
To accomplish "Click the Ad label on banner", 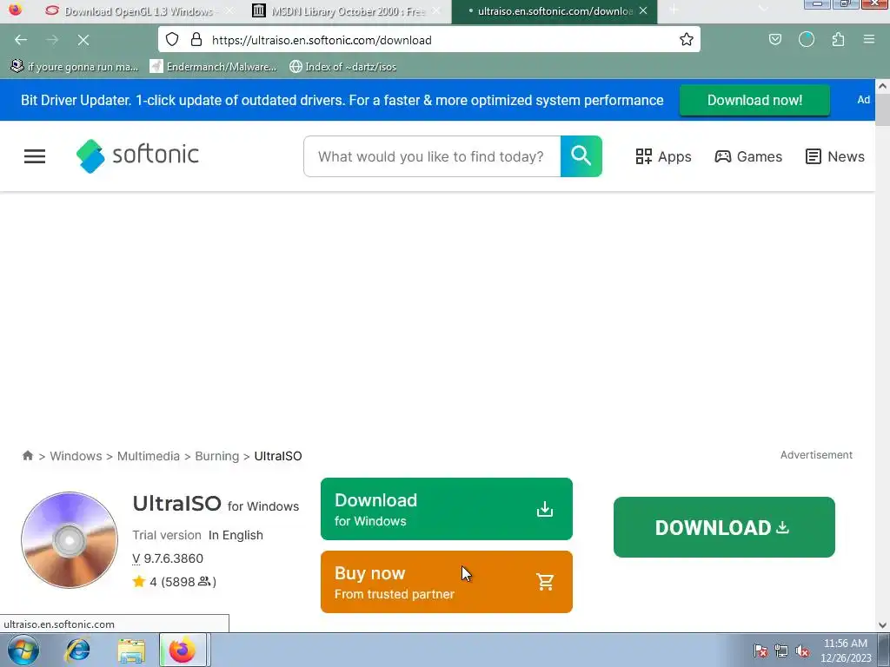I will (x=863, y=100).
